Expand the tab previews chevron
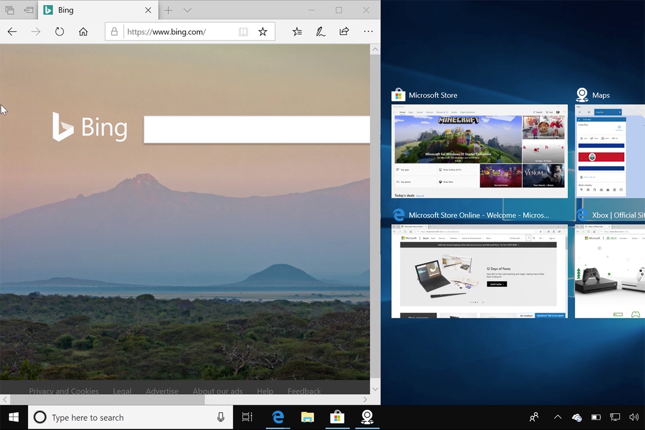 pos(187,10)
